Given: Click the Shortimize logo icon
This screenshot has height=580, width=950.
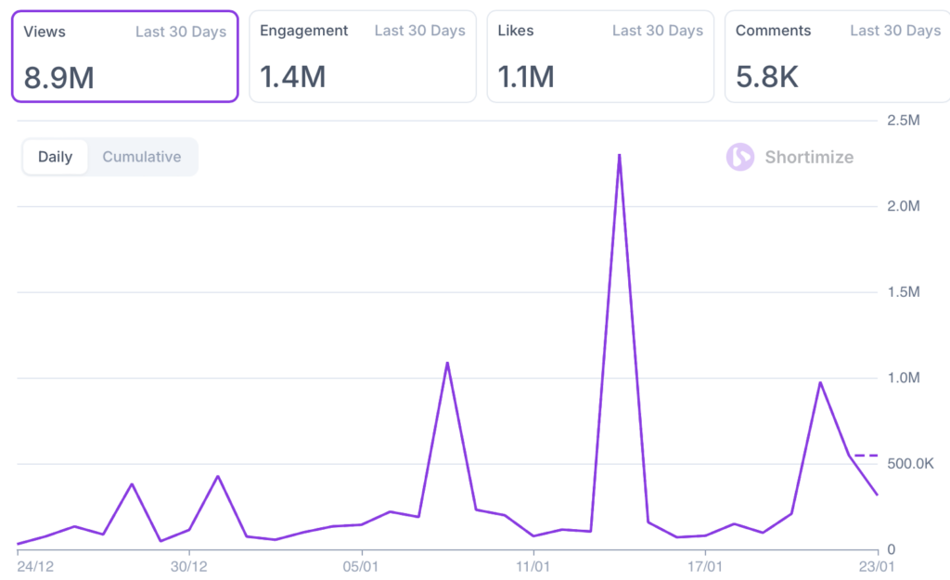Looking at the screenshot, I should pos(740,157).
